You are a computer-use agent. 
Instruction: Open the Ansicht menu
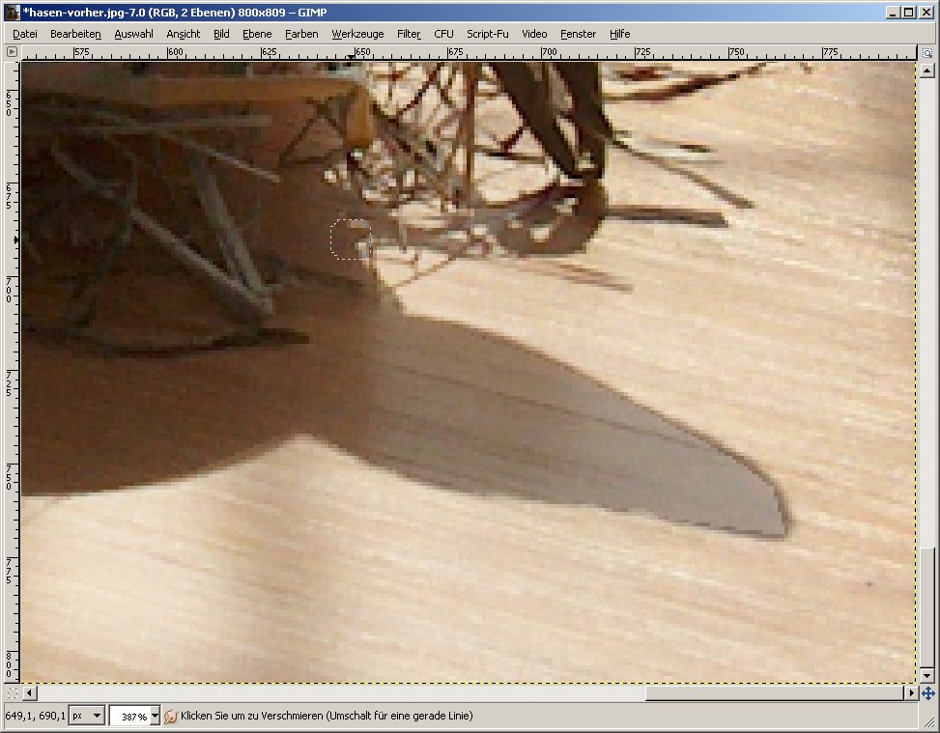(183, 34)
